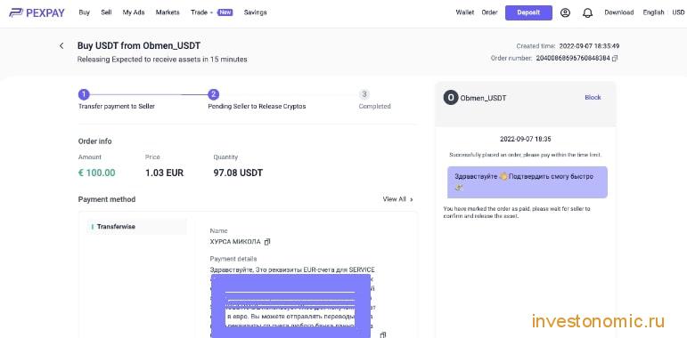
Task: Open the Markets menu item
Action: click(x=168, y=12)
